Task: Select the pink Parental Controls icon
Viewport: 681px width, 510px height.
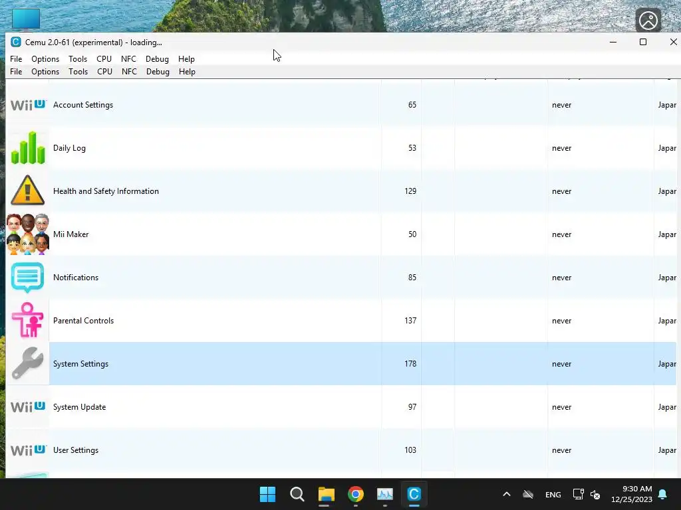Action: (27, 320)
